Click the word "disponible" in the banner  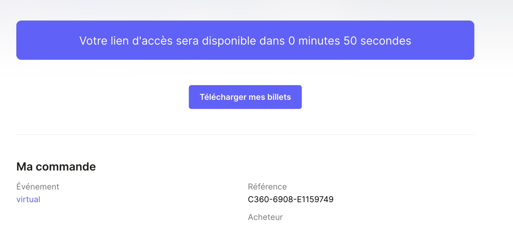[x=229, y=41]
